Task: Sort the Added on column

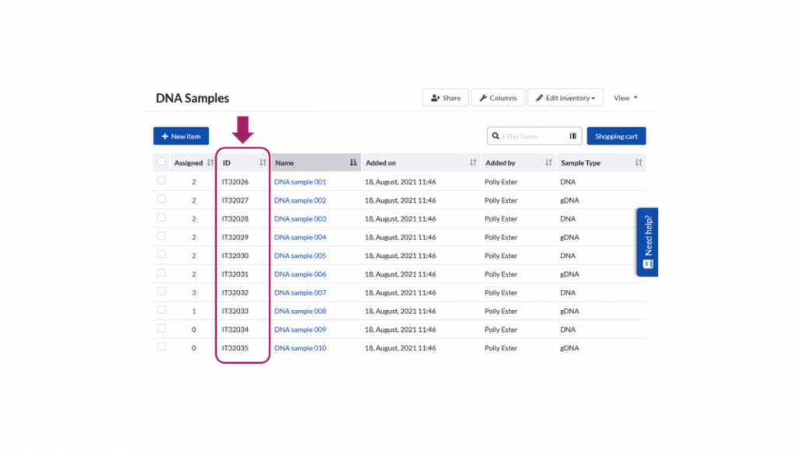Action: [x=473, y=163]
